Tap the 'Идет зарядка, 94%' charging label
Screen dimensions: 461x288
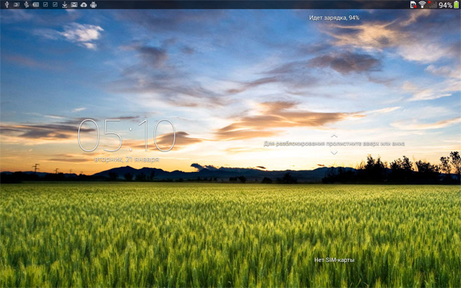click(334, 18)
